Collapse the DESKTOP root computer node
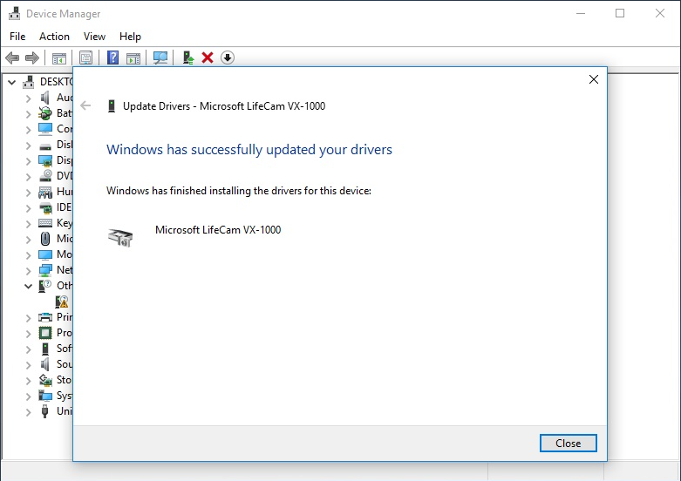This screenshot has width=681, height=481. [x=11, y=82]
